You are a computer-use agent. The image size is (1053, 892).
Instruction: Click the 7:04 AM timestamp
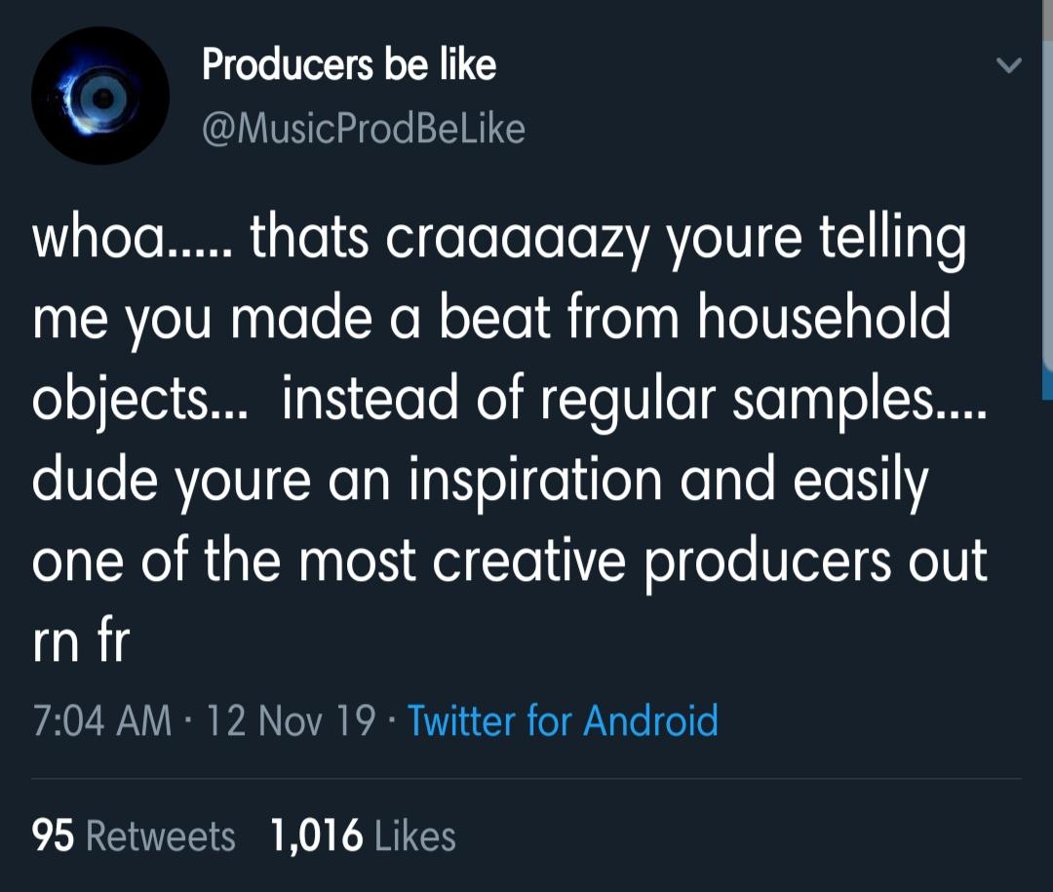102,721
